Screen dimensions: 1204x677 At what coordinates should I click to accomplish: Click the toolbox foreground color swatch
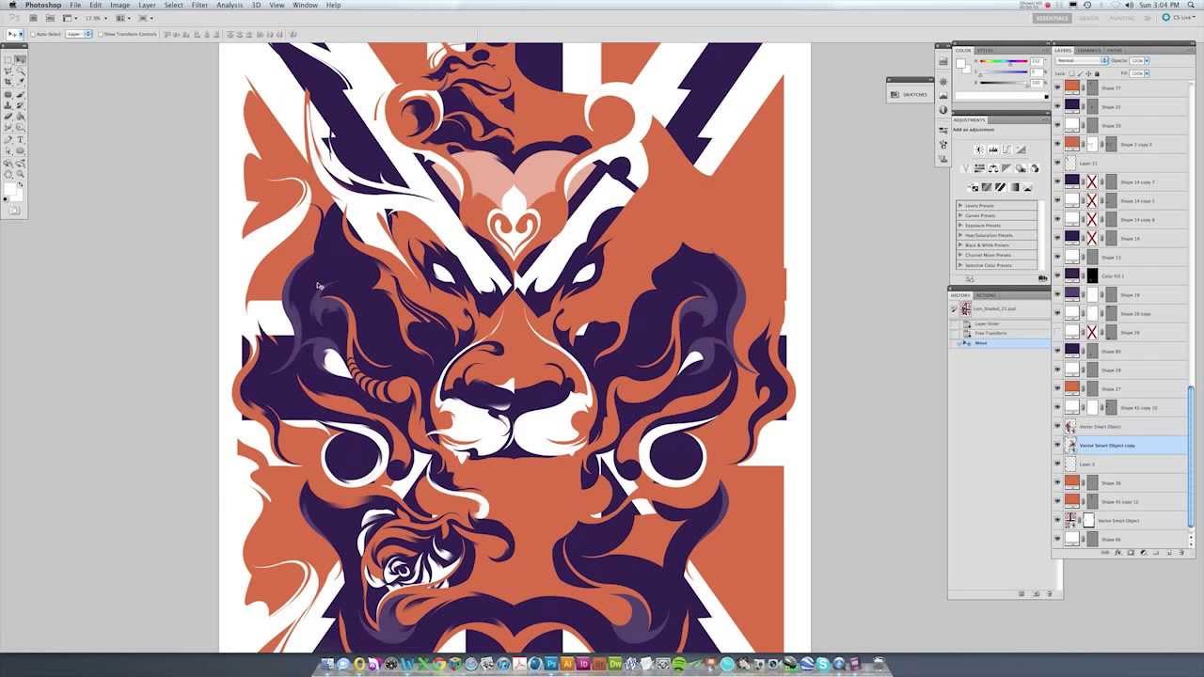[9, 188]
